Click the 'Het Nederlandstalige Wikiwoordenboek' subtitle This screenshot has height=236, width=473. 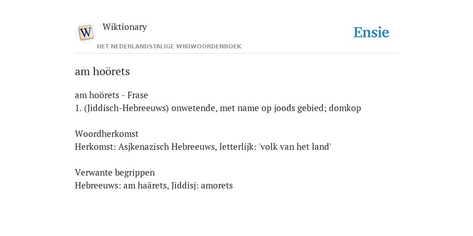(169, 47)
